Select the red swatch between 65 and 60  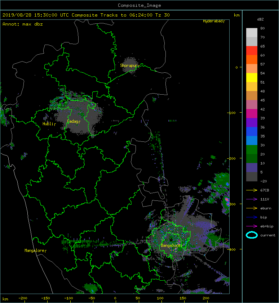[252, 51]
